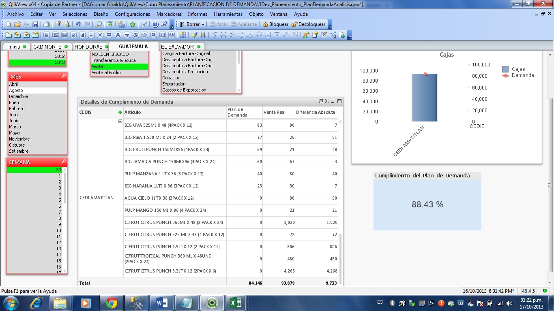Open the Search magnifier in main toolbar
The width and height of the screenshot is (554, 311).
(x=99, y=24)
